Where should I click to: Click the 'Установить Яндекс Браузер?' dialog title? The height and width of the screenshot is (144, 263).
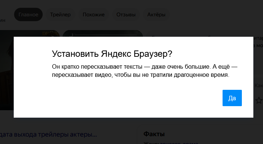click(x=112, y=54)
